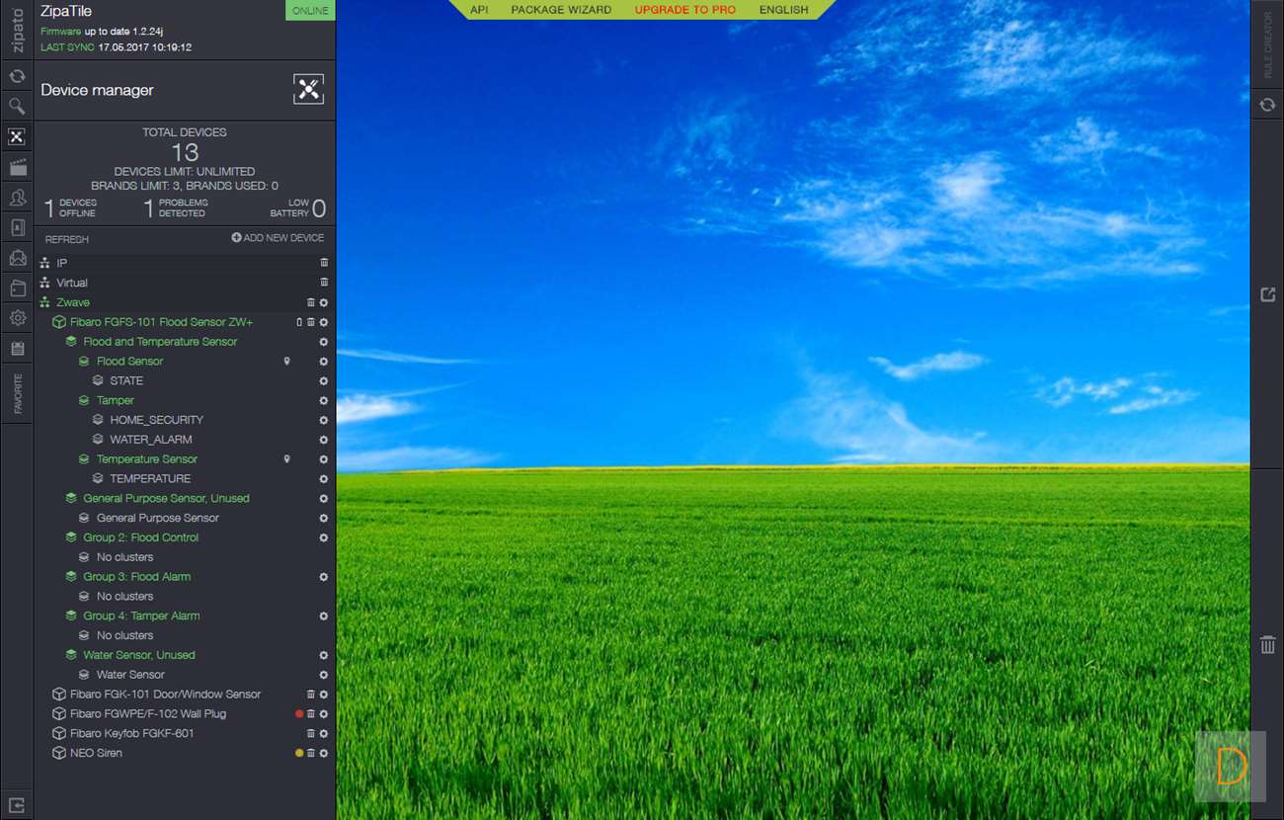The height and width of the screenshot is (820, 1284).
Task: Click UPGRADE TO PRO in top bar
Action: [x=684, y=10]
